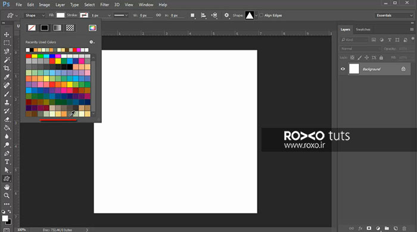
Task: Set the foreground color swatch
Action: pyautogui.click(x=5, y=218)
